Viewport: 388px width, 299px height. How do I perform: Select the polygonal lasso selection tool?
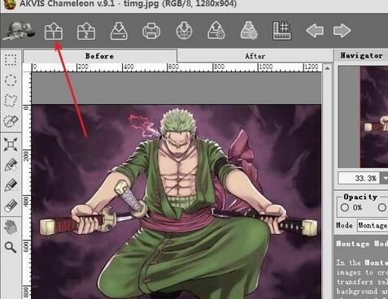[11, 101]
